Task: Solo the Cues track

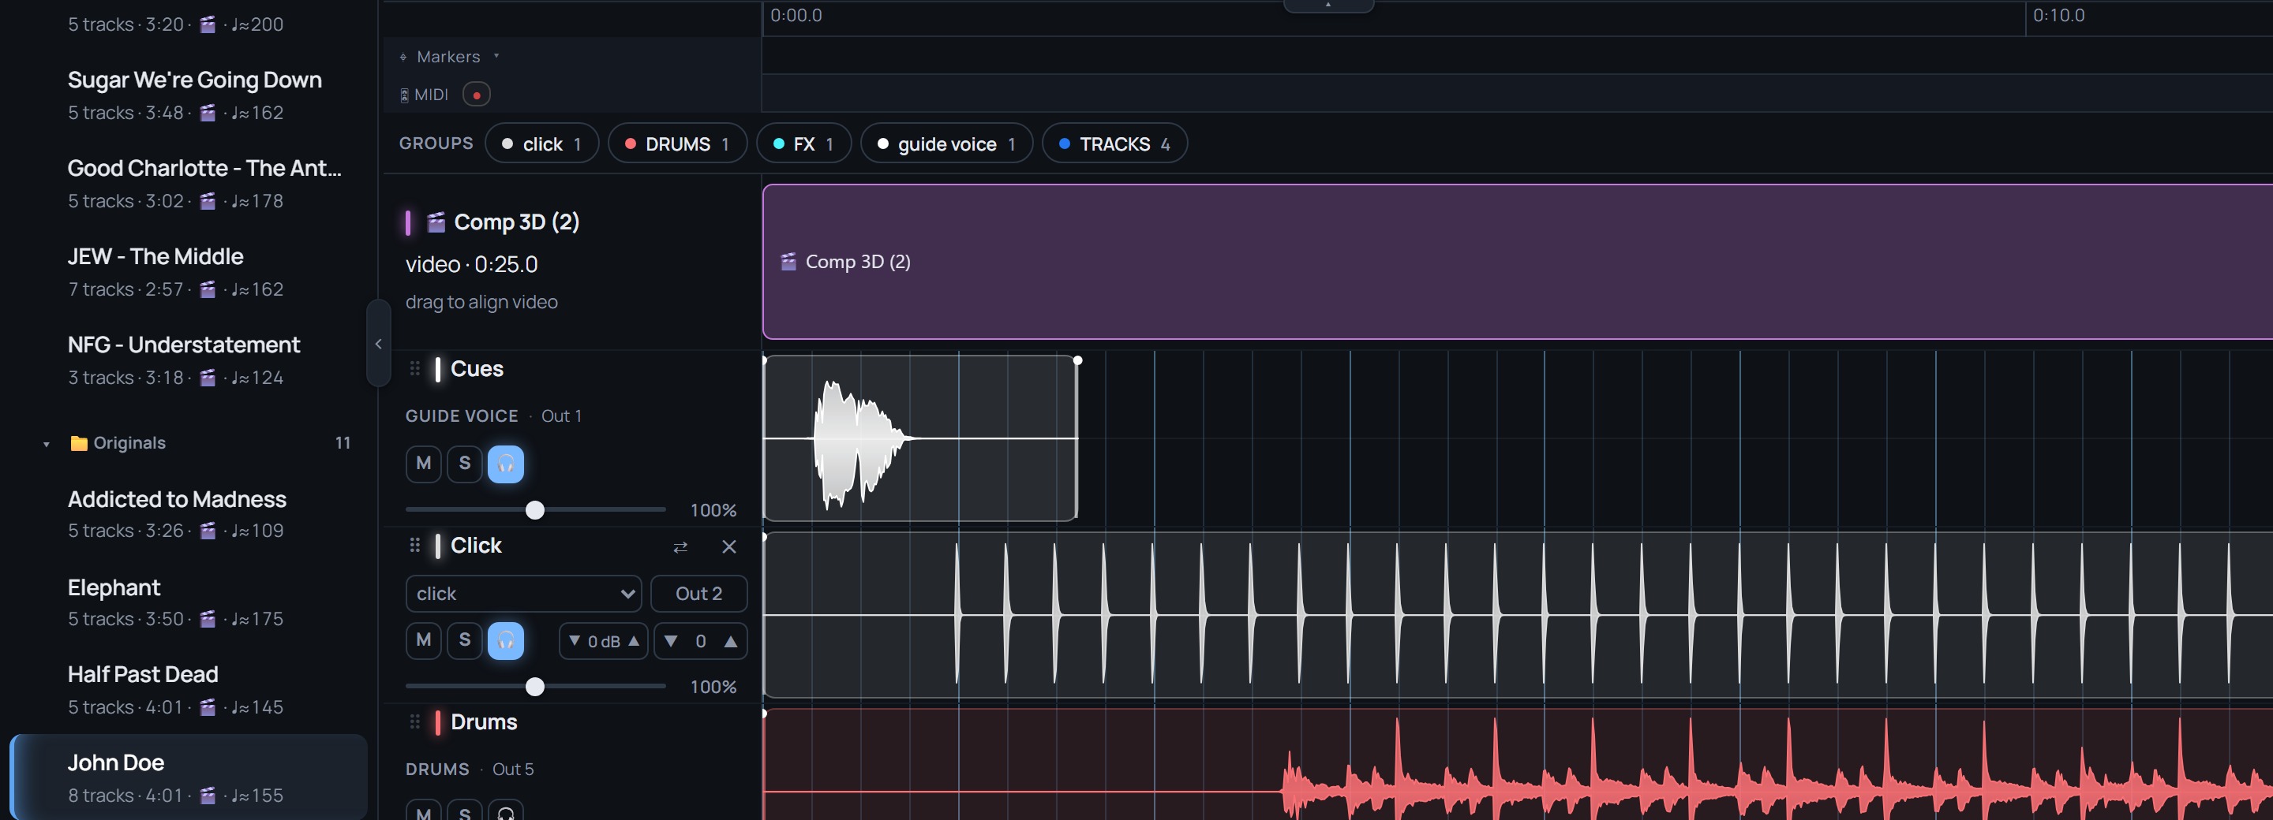Action: click(x=465, y=464)
